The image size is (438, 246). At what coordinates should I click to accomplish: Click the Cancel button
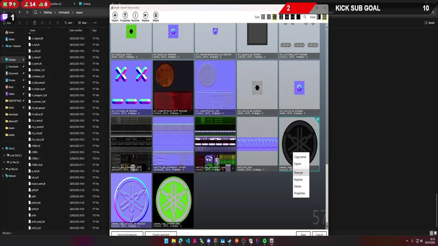pyautogui.click(x=319, y=235)
